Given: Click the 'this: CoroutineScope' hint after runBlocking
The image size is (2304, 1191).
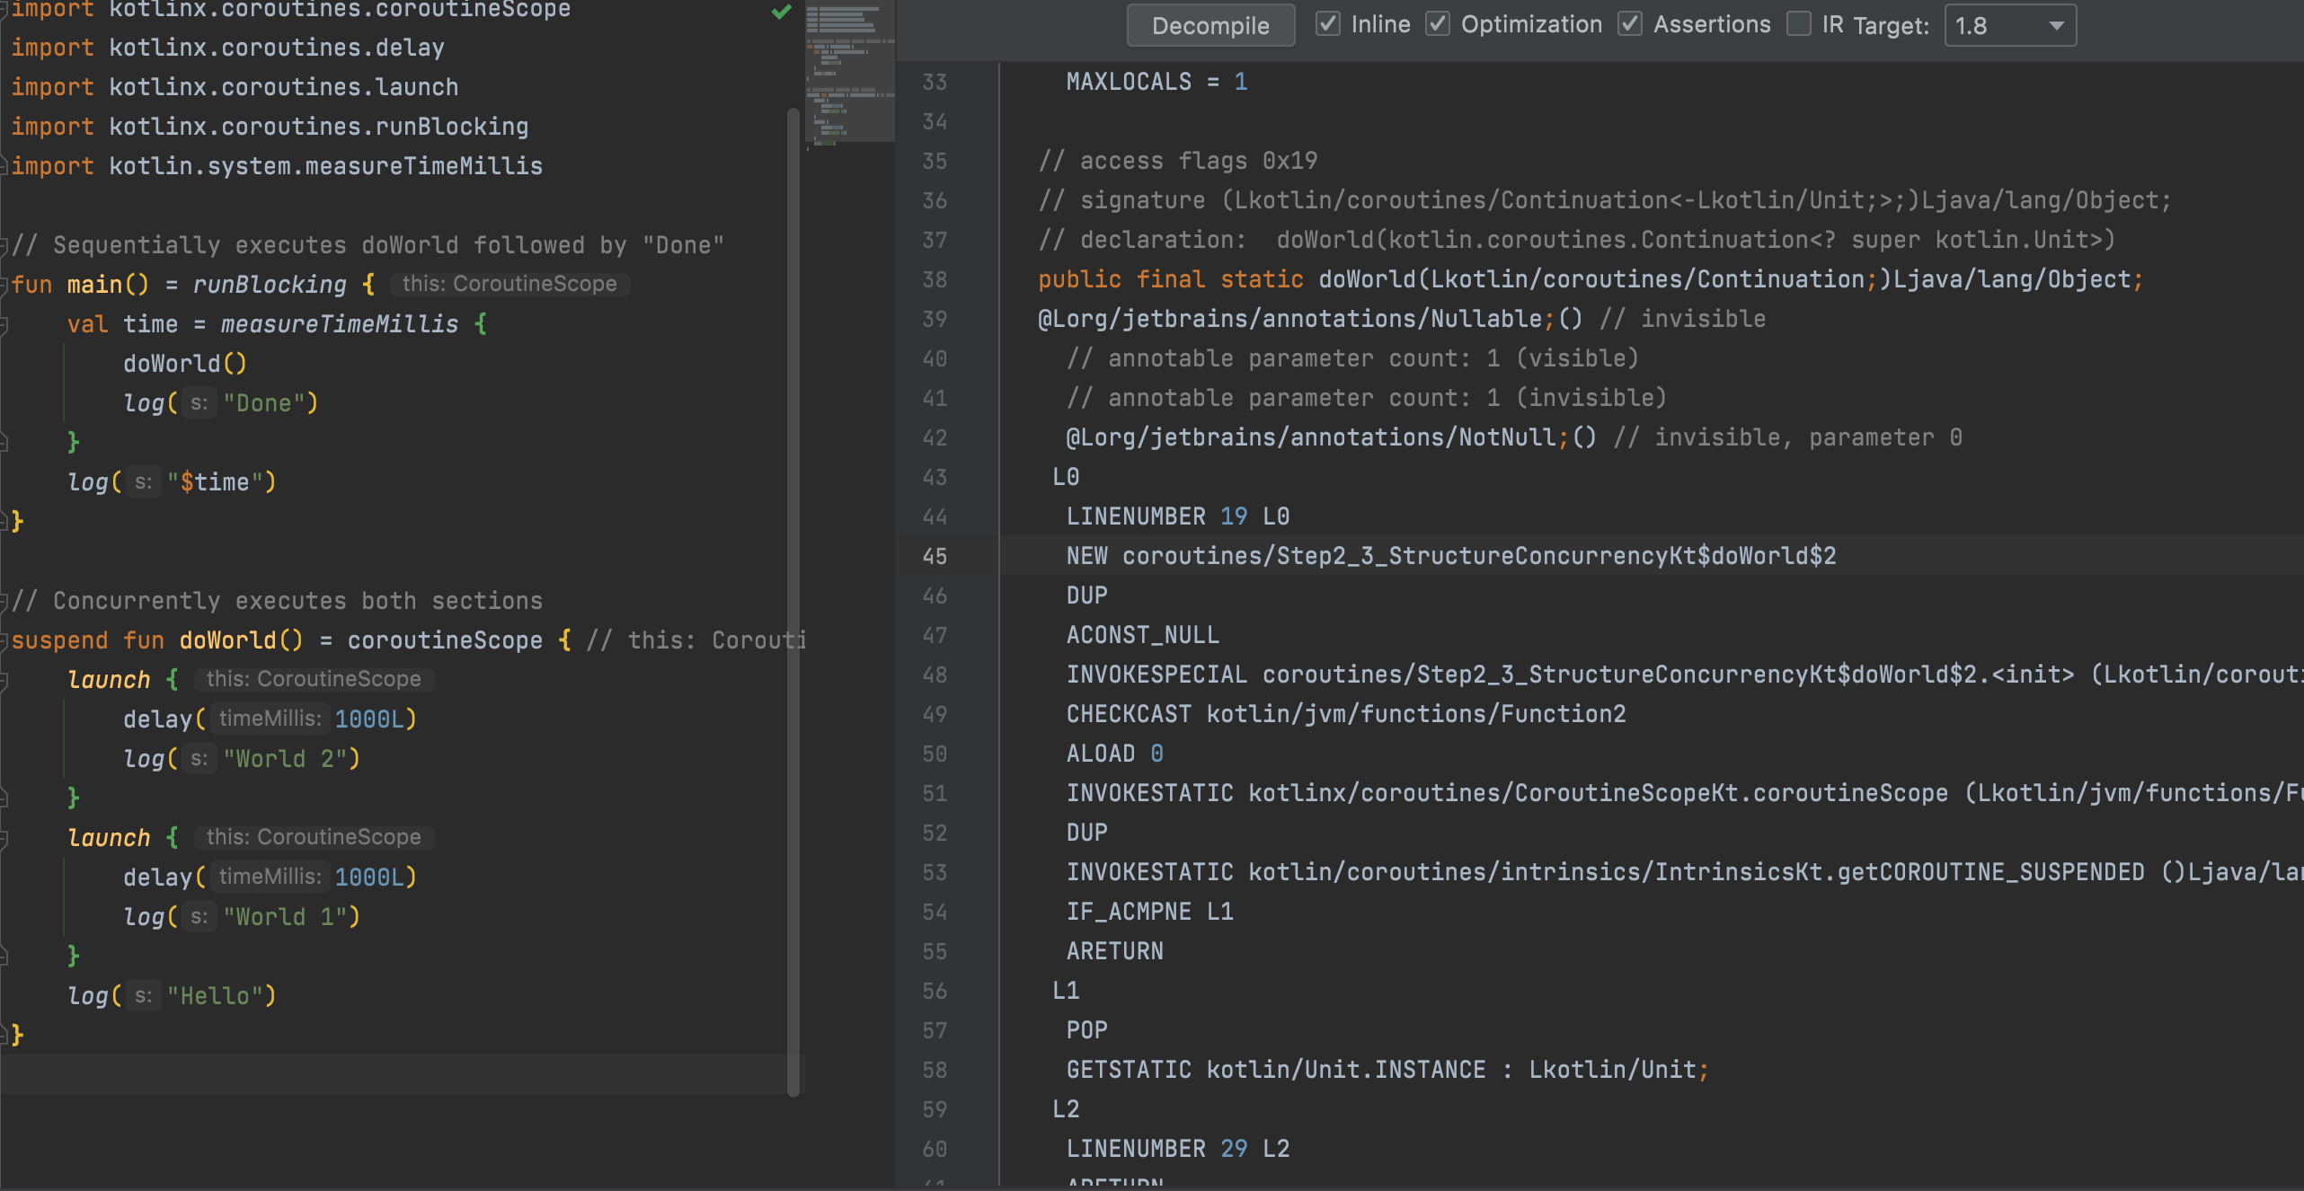Looking at the screenshot, I should [510, 285].
